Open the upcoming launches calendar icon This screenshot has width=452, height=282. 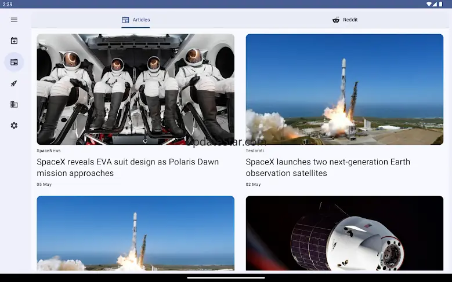click(x=14, y=41)
